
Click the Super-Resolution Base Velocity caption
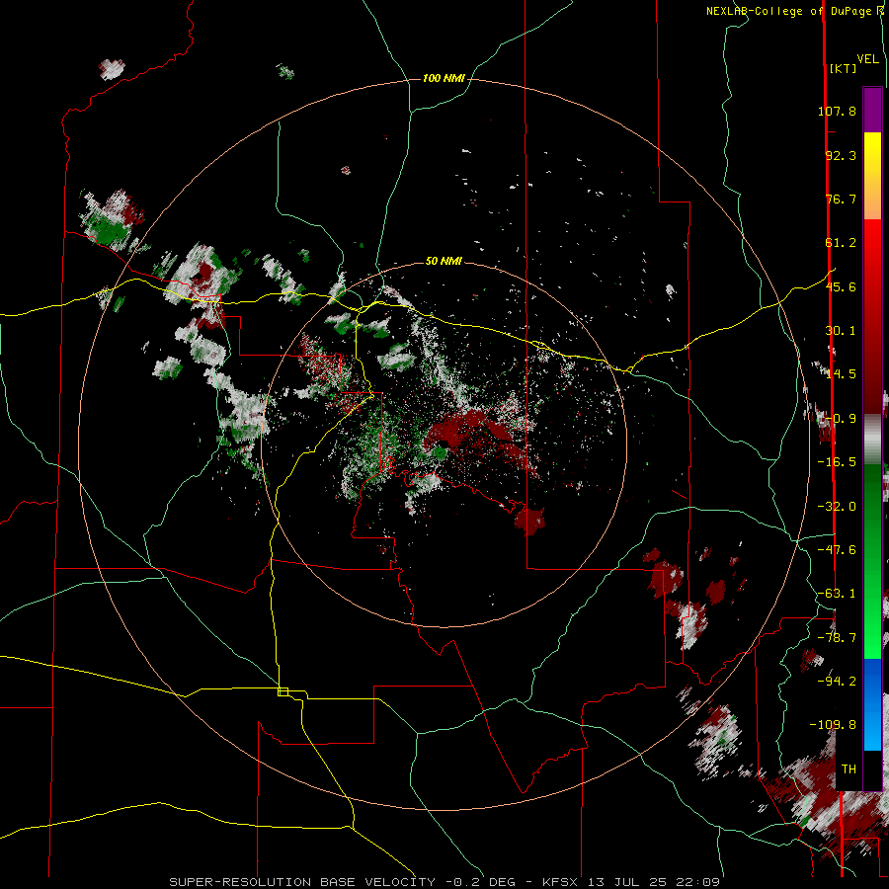[444, 882]
